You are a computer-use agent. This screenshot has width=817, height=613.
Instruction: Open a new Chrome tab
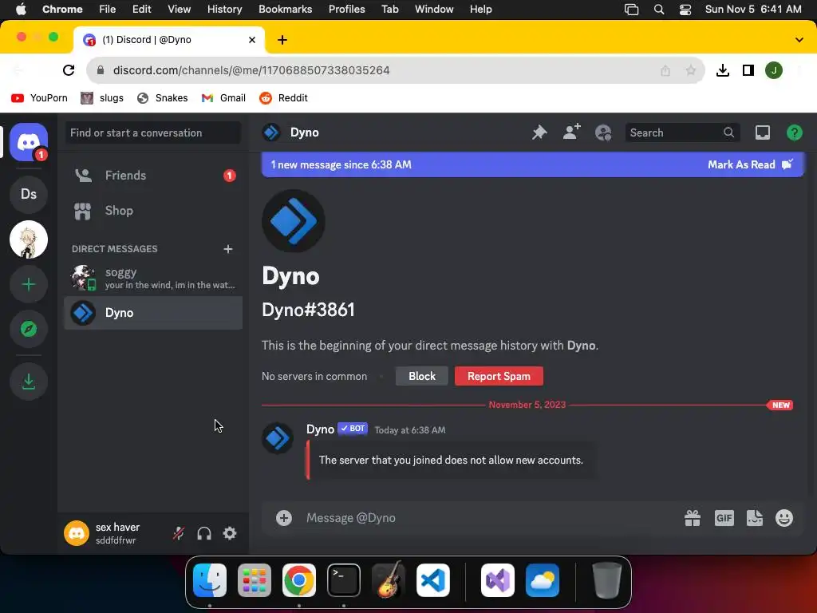tap(282, 40)
